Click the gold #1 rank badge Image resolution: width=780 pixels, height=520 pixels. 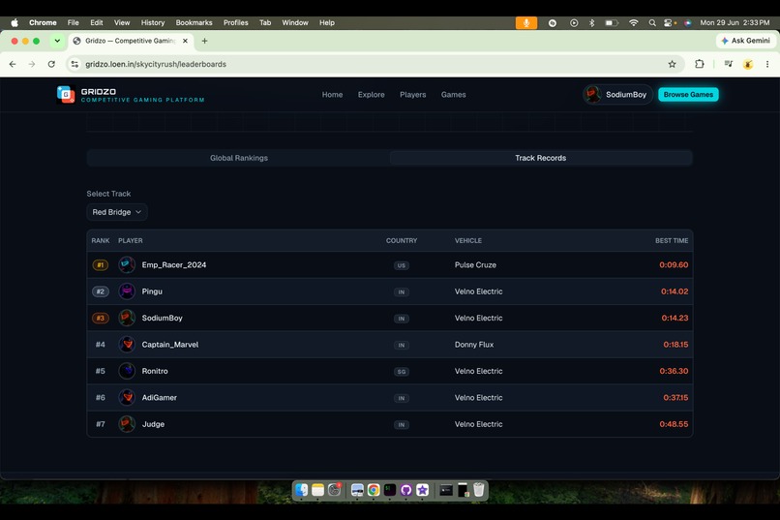[x=101, y=265]
